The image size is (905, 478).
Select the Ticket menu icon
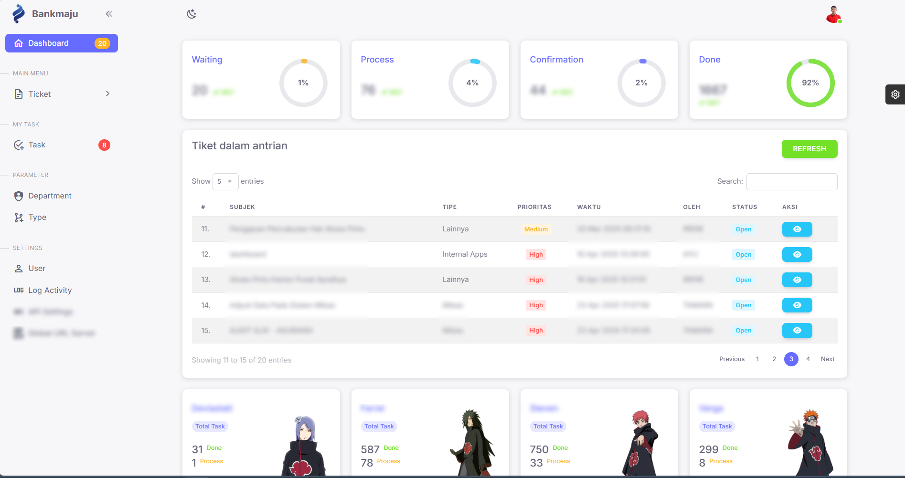click(x=19, y=94)
